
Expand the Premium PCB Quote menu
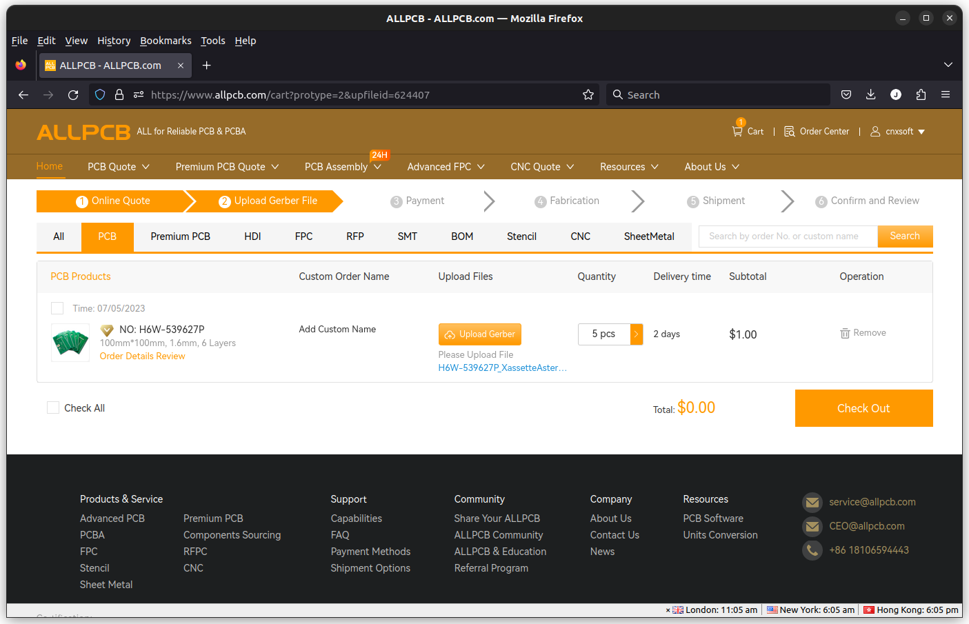pyautogui.click(x=228, y=167)
